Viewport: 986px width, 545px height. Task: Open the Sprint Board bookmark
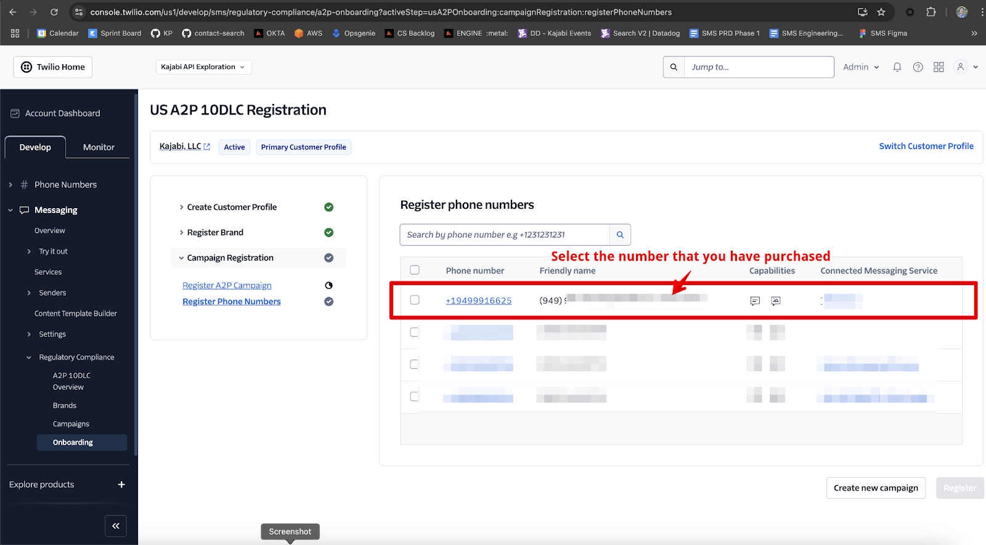[x=115, y=33]
